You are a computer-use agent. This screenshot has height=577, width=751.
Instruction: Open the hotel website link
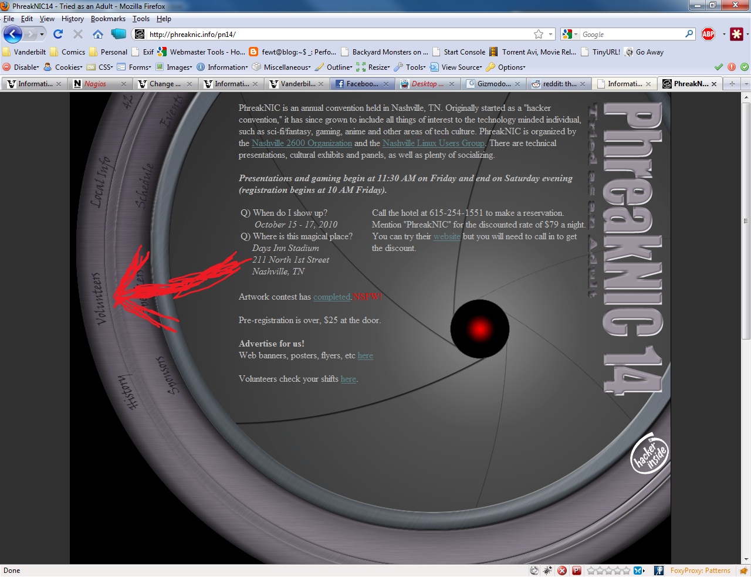pos(447,236)
